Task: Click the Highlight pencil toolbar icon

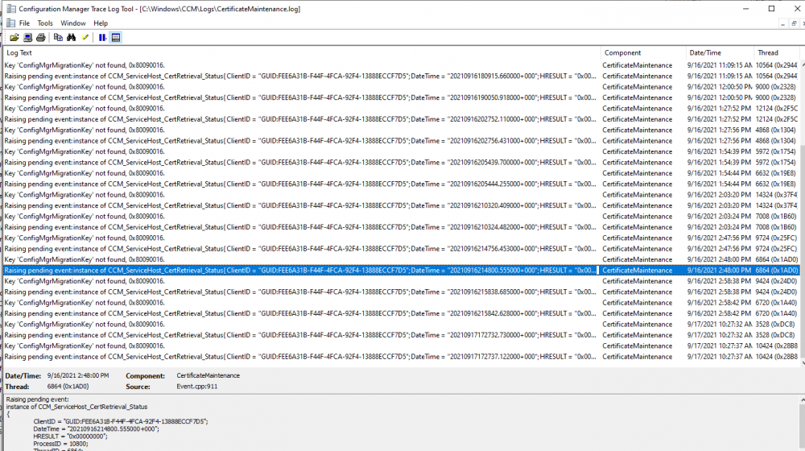Action: pos(85,38)
